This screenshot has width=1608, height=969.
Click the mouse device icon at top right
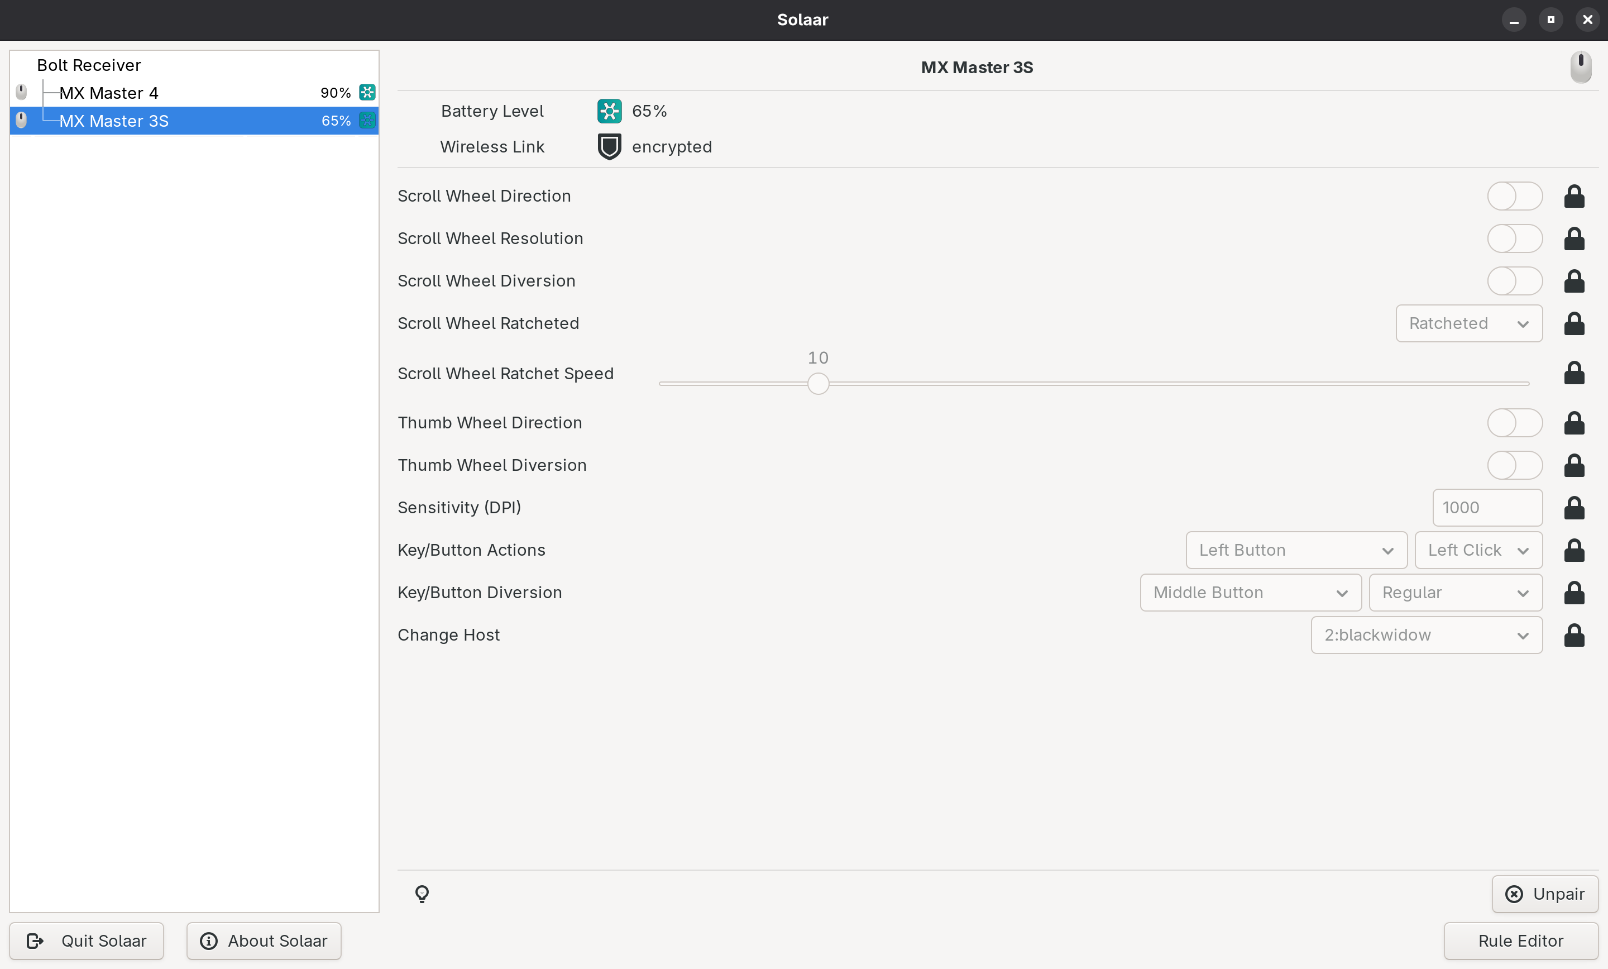tap(1580, 66)
